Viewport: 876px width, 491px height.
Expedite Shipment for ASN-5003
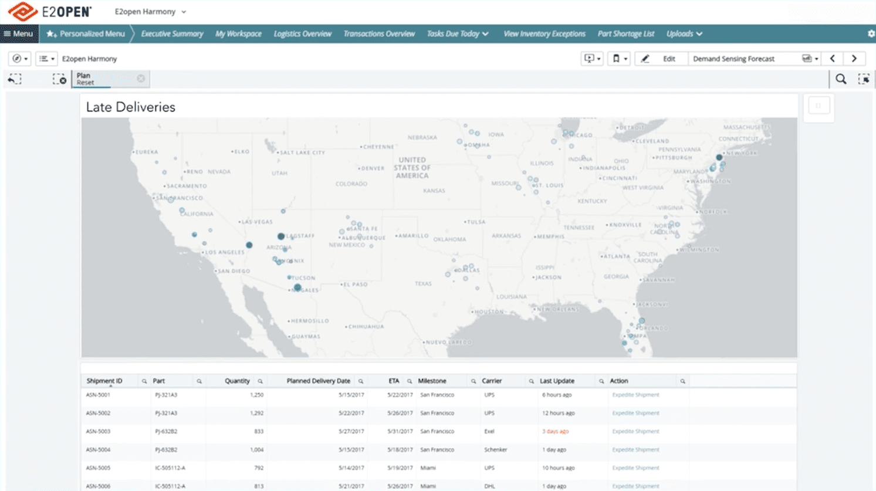(x=634, y=431)
